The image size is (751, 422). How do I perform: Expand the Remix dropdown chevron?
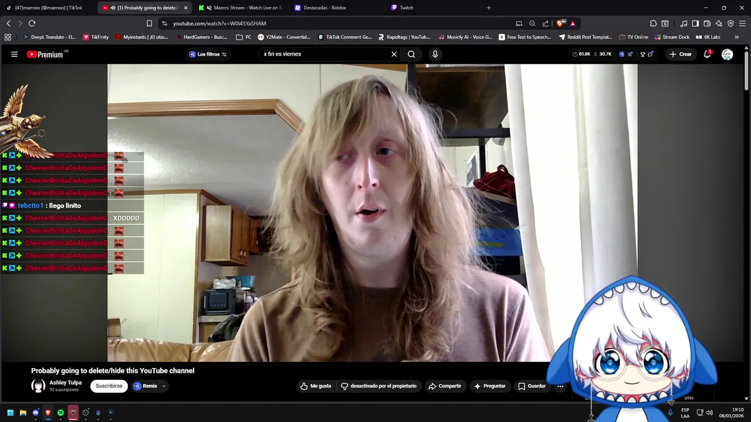[x=164, y=386]
